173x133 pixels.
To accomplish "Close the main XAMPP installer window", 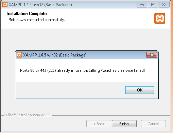I will (x=164, y=5).
